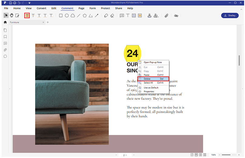This screenshot has width=245, height=158.
Task: Close the Furniture document tab
Action: click(43, 22)
